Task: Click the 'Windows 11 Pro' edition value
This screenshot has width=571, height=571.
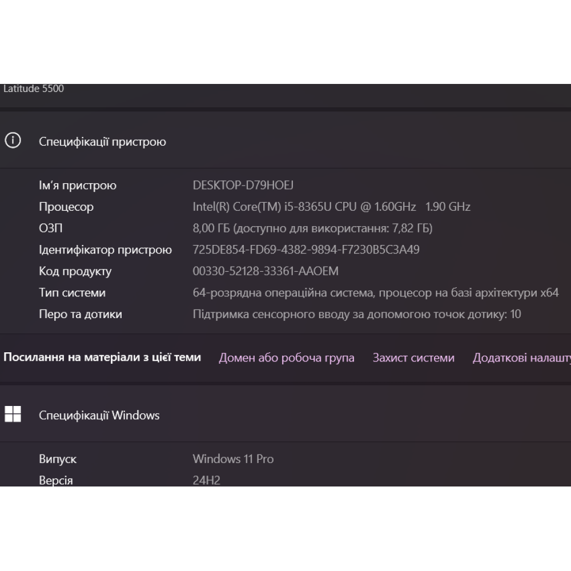Action: point(233,459)
